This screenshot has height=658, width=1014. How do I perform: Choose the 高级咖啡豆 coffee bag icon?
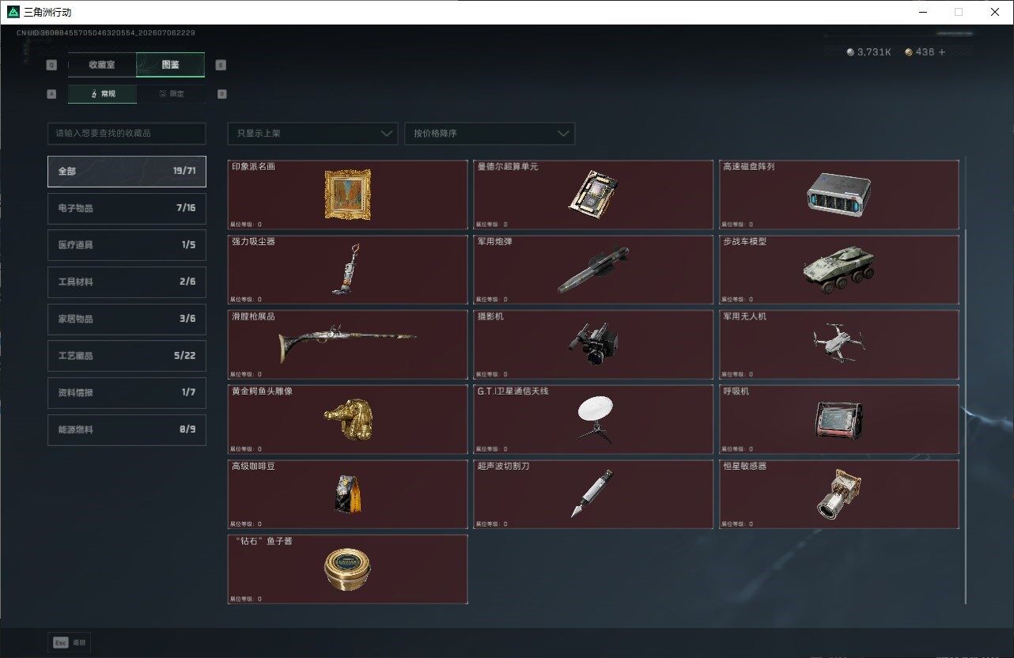click(348, 495)
